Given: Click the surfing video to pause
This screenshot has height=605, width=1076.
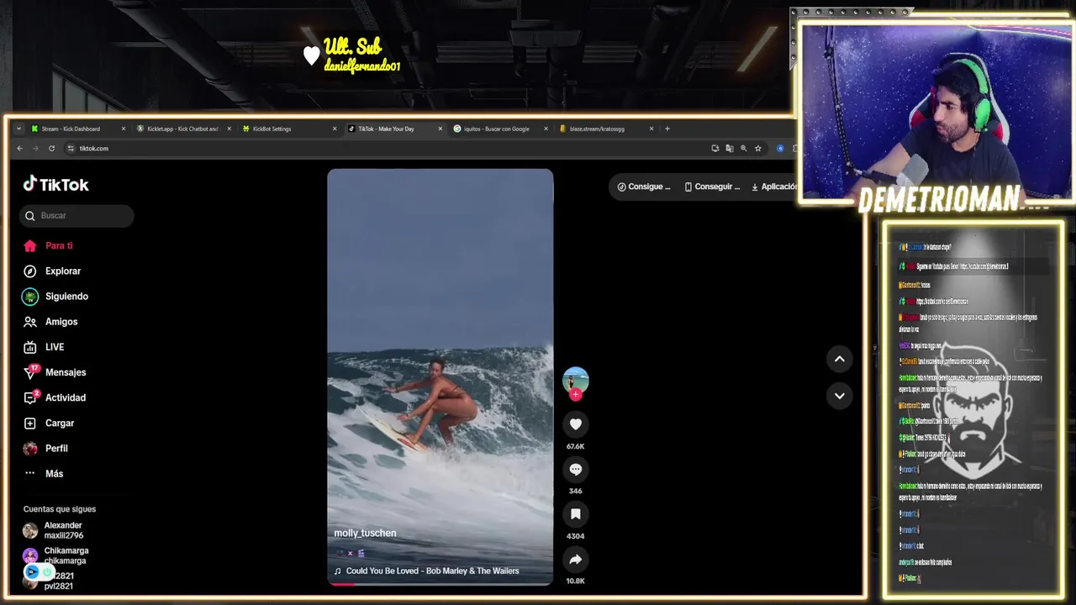Looking at the screenshot, I should pos(440,376).
